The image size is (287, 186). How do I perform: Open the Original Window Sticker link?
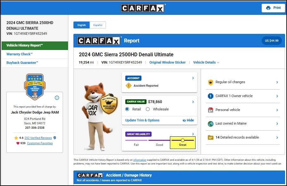click(167, 63)
